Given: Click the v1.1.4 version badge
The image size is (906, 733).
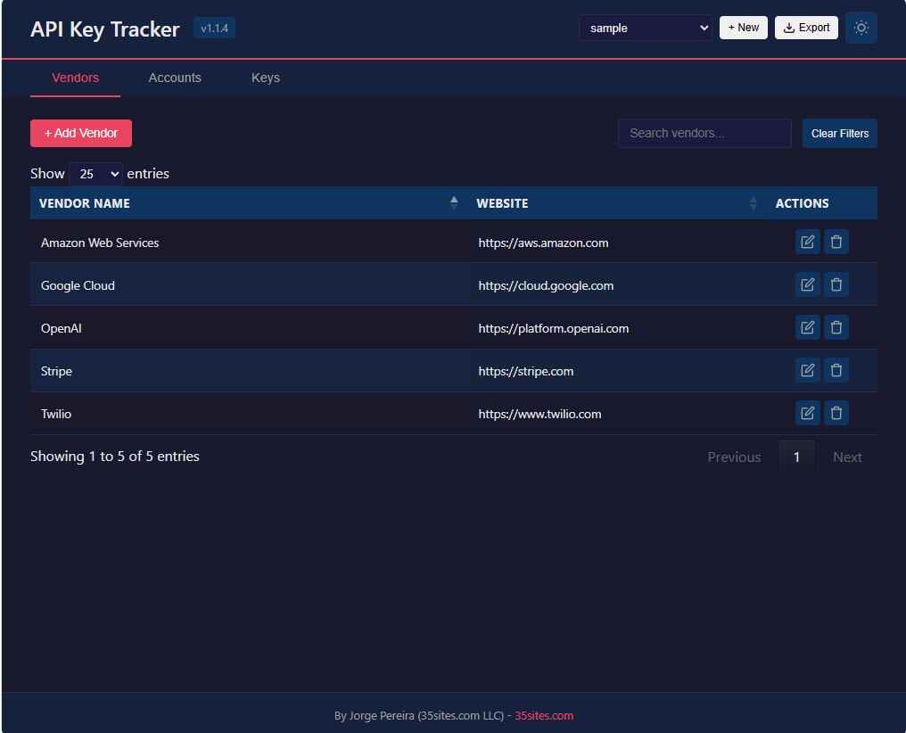Looking at the screenshot, I should pos(214,29).
